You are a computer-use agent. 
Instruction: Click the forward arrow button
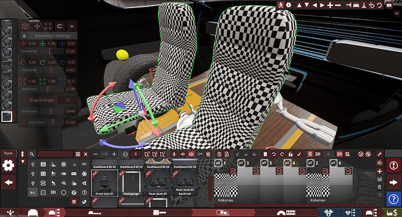393,183
